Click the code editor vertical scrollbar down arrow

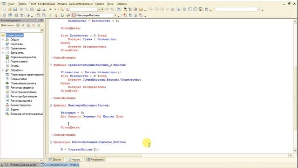(295, 151)
